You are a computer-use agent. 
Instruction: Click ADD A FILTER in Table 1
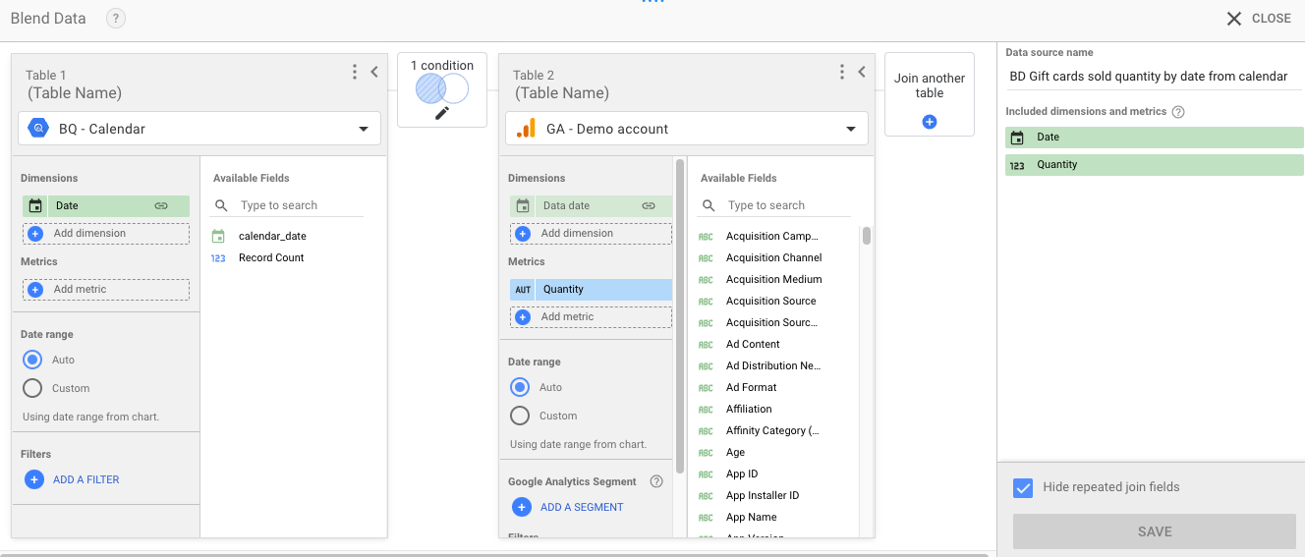coord(72,479)
